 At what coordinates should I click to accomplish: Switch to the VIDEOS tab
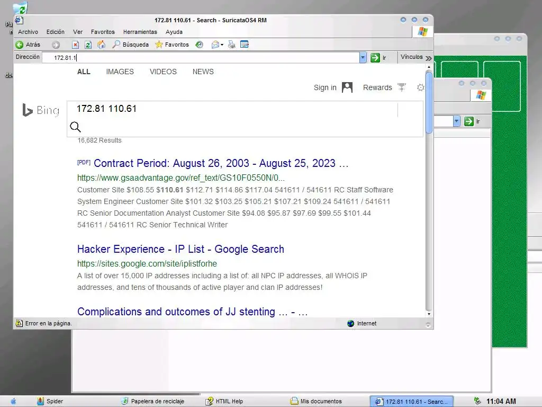tap(163, 72)
